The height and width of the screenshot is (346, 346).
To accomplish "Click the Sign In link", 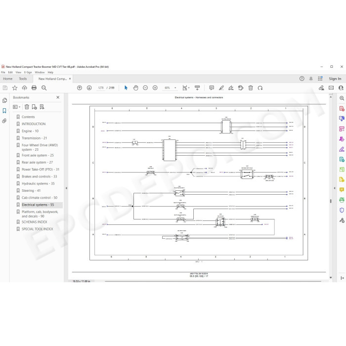I will pos(335,79).
